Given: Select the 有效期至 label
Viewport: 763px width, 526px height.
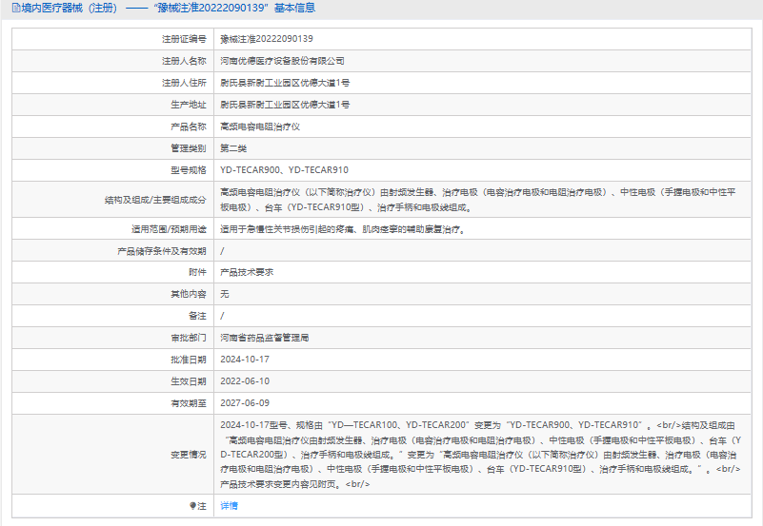Looking at the screenshot, I should pyautogui.click(x=189, y=403).
